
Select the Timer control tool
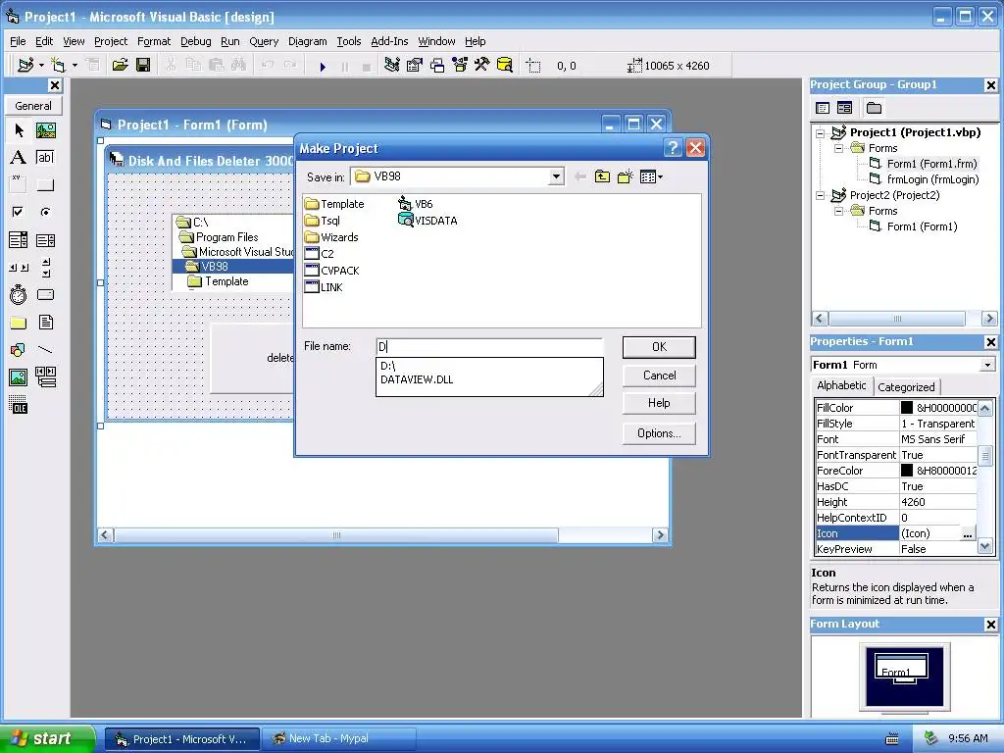pyautogui.click(x=19, y=294)
